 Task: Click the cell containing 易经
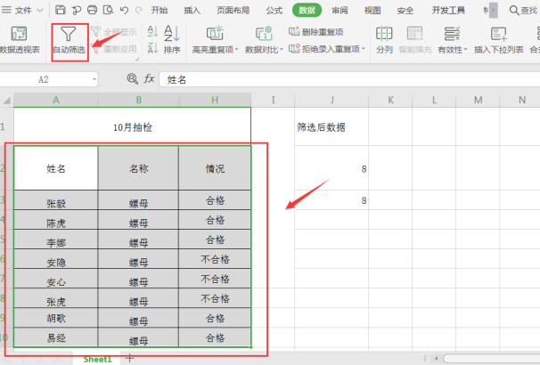pyautogui.click(x=56, y=337)
